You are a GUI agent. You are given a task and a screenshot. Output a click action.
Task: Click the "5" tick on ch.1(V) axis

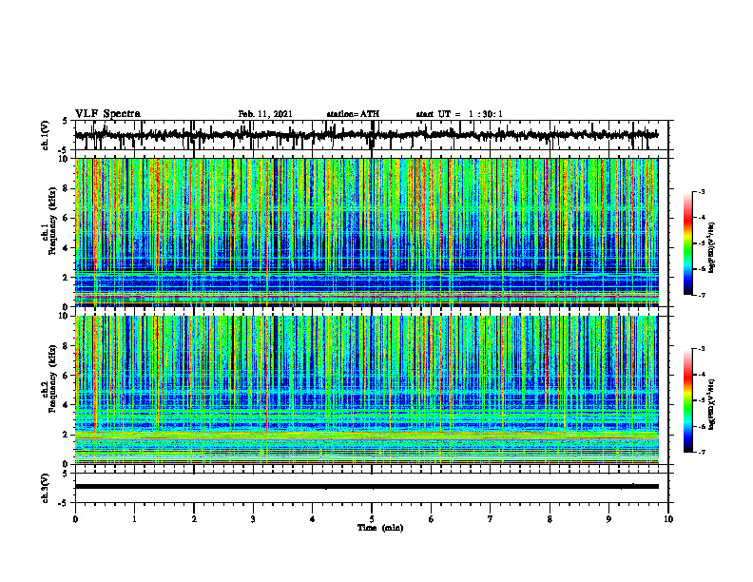pos(66,122)
